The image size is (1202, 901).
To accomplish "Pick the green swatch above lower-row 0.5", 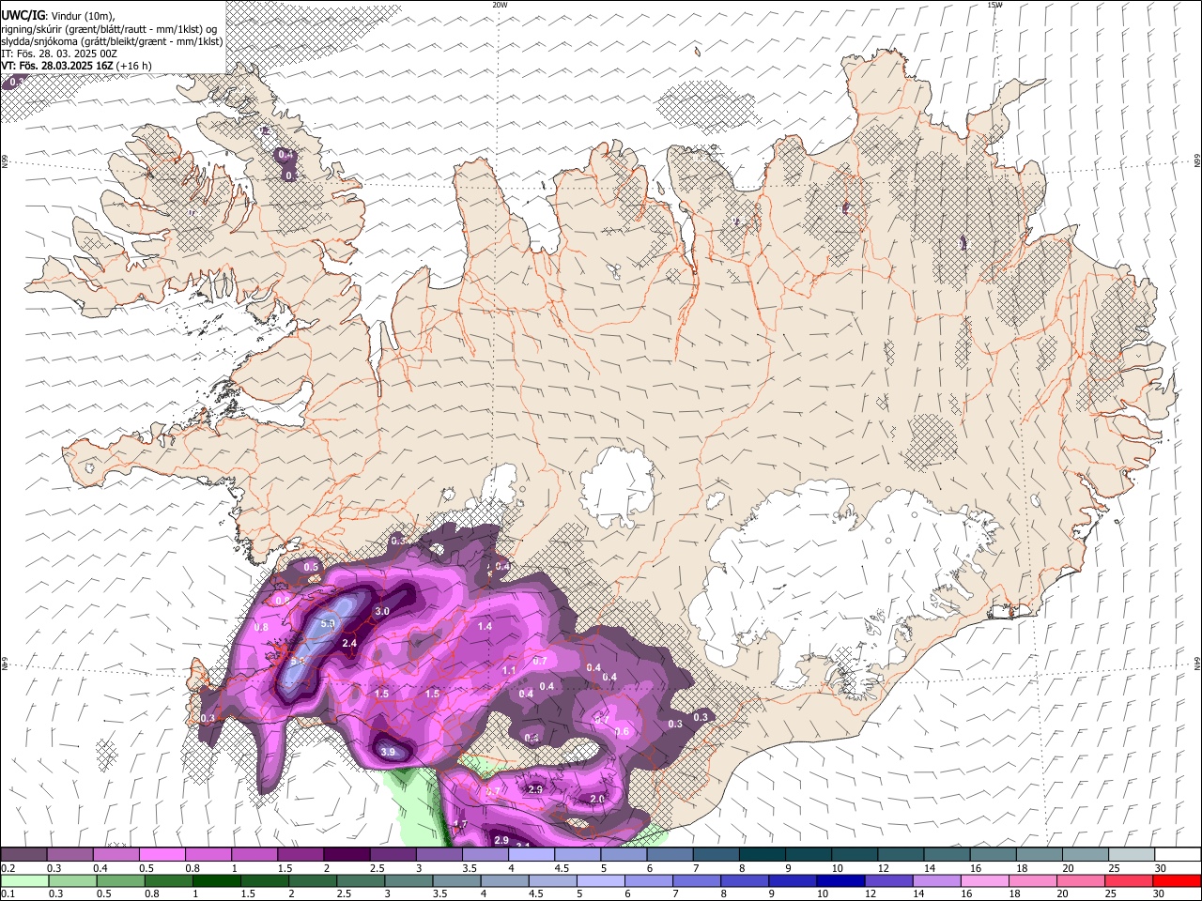I will 120,881.
